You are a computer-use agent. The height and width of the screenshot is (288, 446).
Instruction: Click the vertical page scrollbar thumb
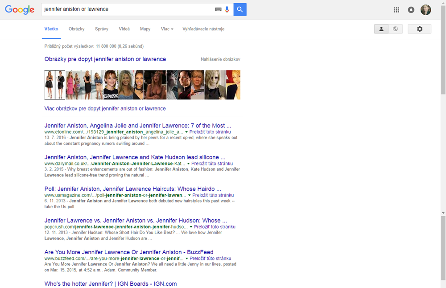[443, 50]
